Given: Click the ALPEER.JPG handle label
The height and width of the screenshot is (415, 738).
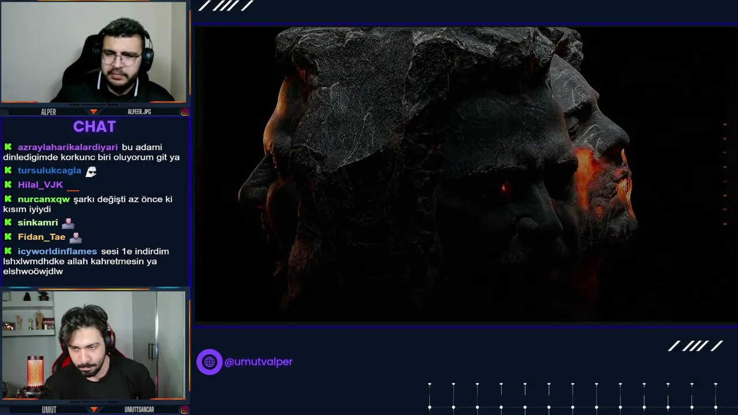Looking at the screenshot, I should (x=139, y=112).
